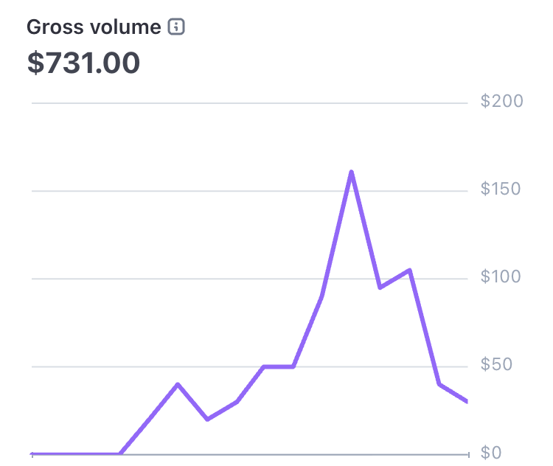Click the top gridline at $200
Screen dimensions: 553x466
coord(249,103)
